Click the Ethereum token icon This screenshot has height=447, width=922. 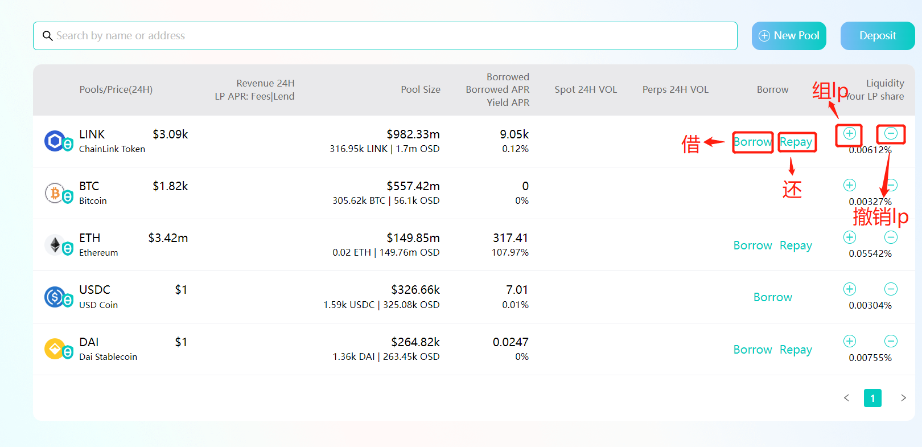click(55, 245)
